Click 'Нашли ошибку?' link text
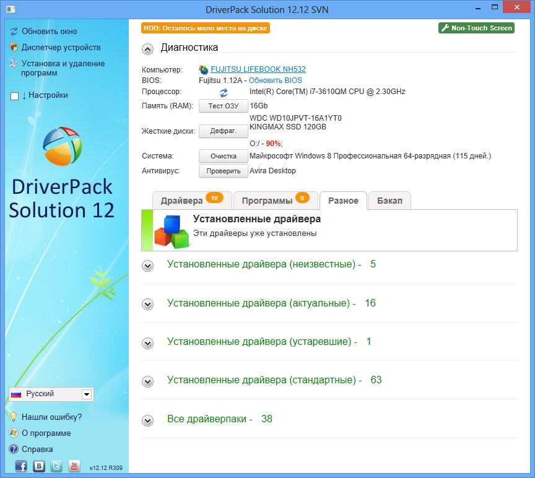Image resolution: width=535 pixels, height=478 pixels. pyautogui.click(x=51, y=417)
